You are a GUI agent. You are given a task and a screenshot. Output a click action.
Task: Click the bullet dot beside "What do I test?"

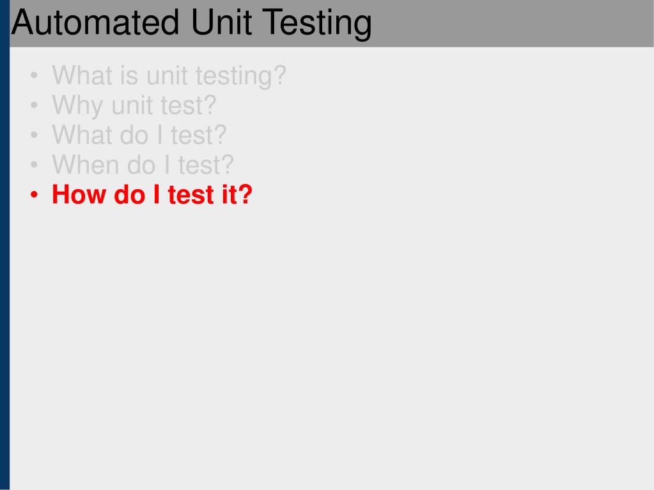[x=34, y=135]
